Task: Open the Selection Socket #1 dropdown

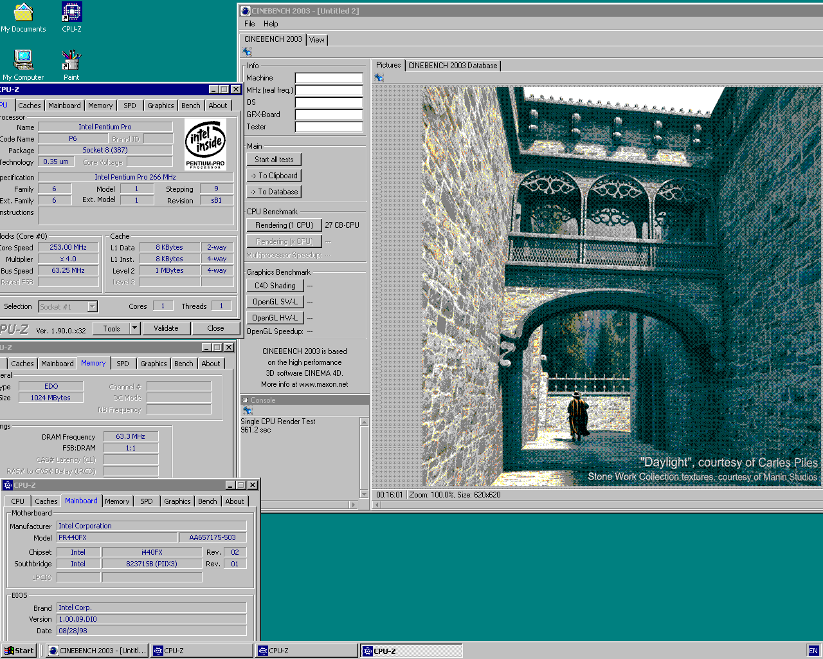Action: (x=68, y=307)
